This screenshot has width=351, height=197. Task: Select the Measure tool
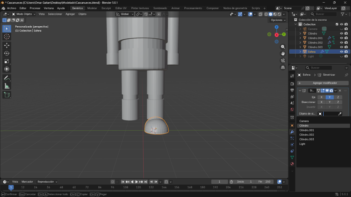pos(7,86)
